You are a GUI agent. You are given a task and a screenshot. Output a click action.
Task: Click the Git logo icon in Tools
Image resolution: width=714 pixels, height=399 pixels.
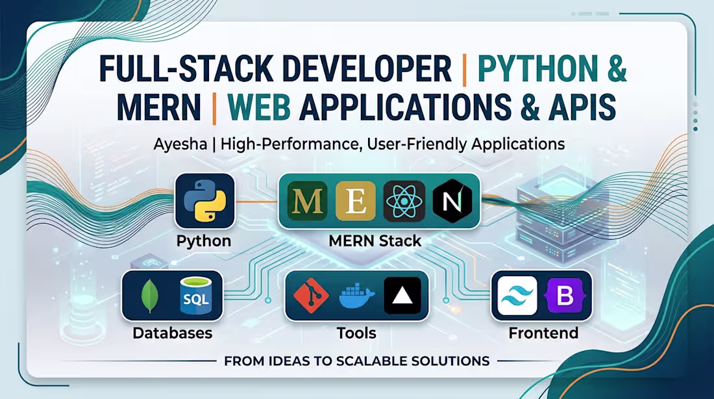click(311, 296)
